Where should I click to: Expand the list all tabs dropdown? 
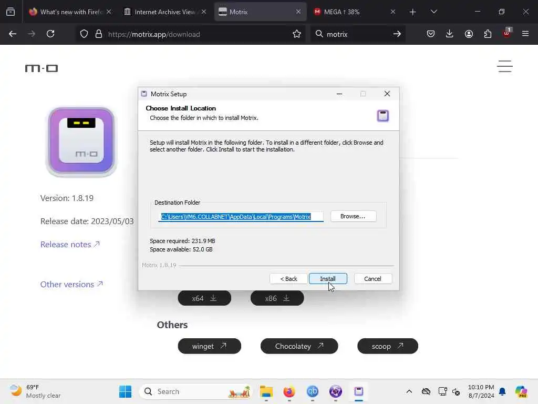[433, 12]
